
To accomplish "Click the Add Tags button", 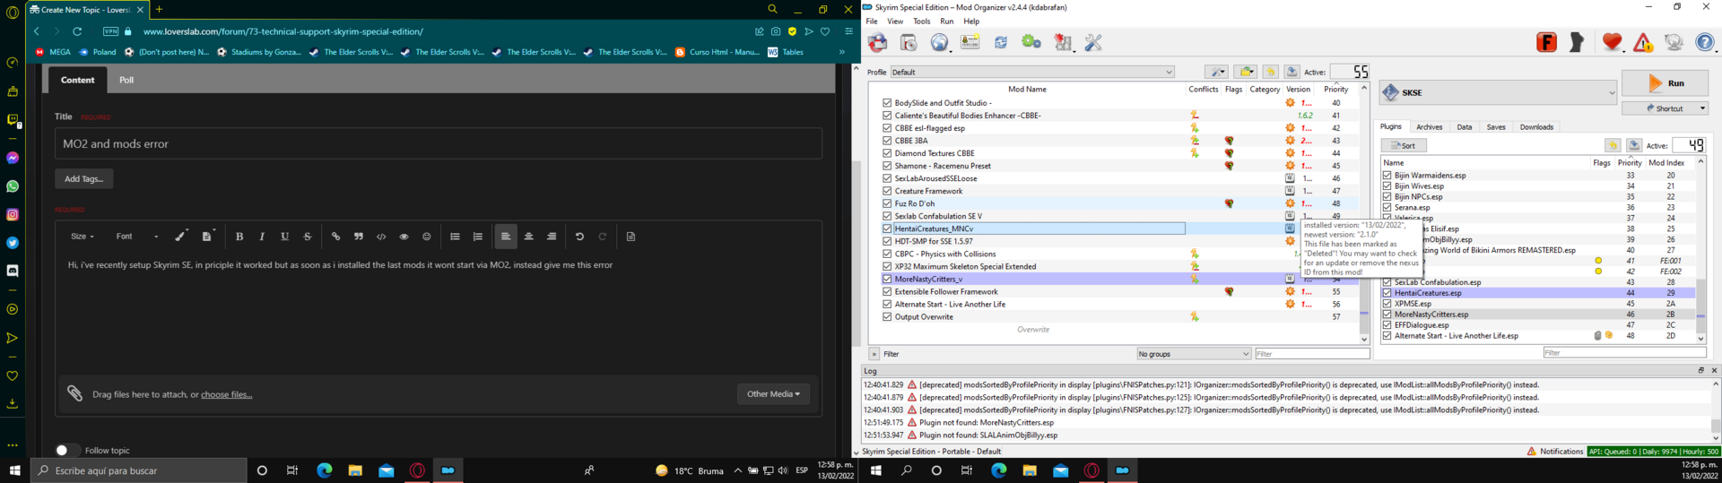I will point(83,178).
